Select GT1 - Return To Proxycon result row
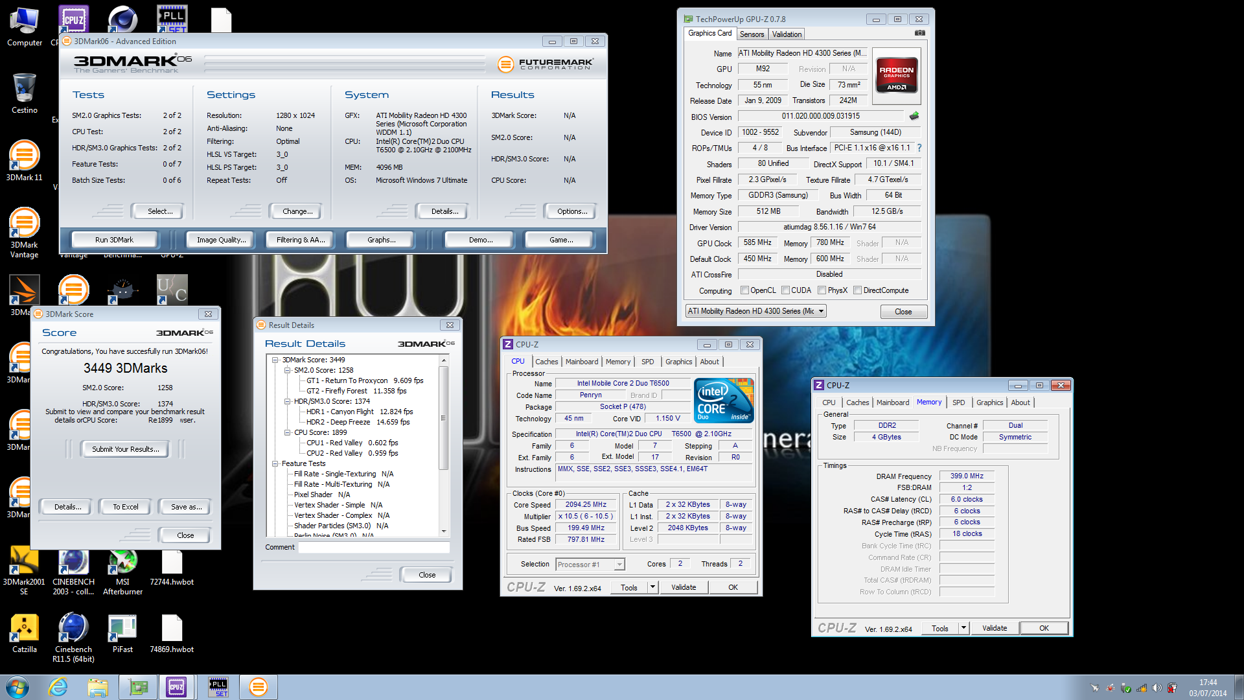Viewport: 1244px width, 700px height. coord(365,380)
